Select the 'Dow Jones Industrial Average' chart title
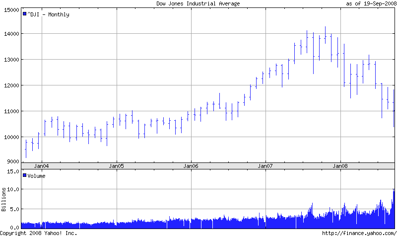Screen dimensions: 397x236 point(198,3)
